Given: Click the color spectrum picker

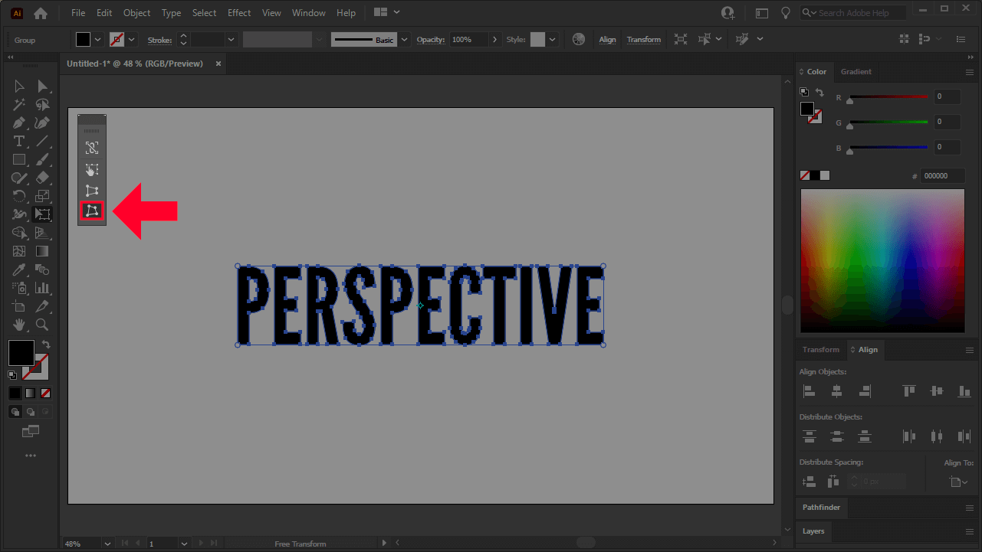Looking at the screenshot, I should [882, 260].
